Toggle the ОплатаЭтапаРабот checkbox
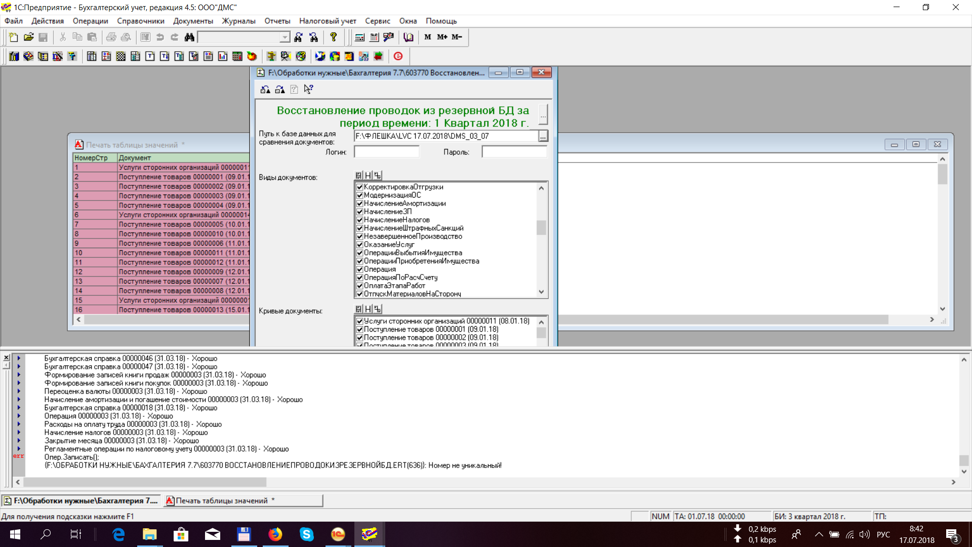 click(x=360, y=286)
